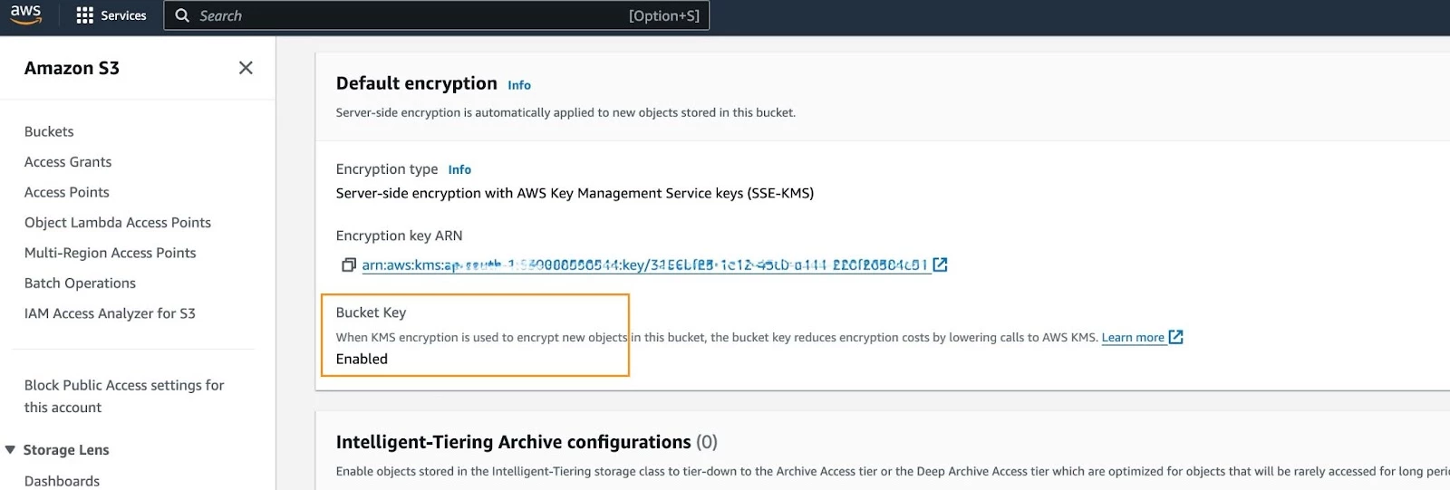Click the encryption key ARN link
The height and width of the screenshot is (490, 1450).
[x=644, y=264]
